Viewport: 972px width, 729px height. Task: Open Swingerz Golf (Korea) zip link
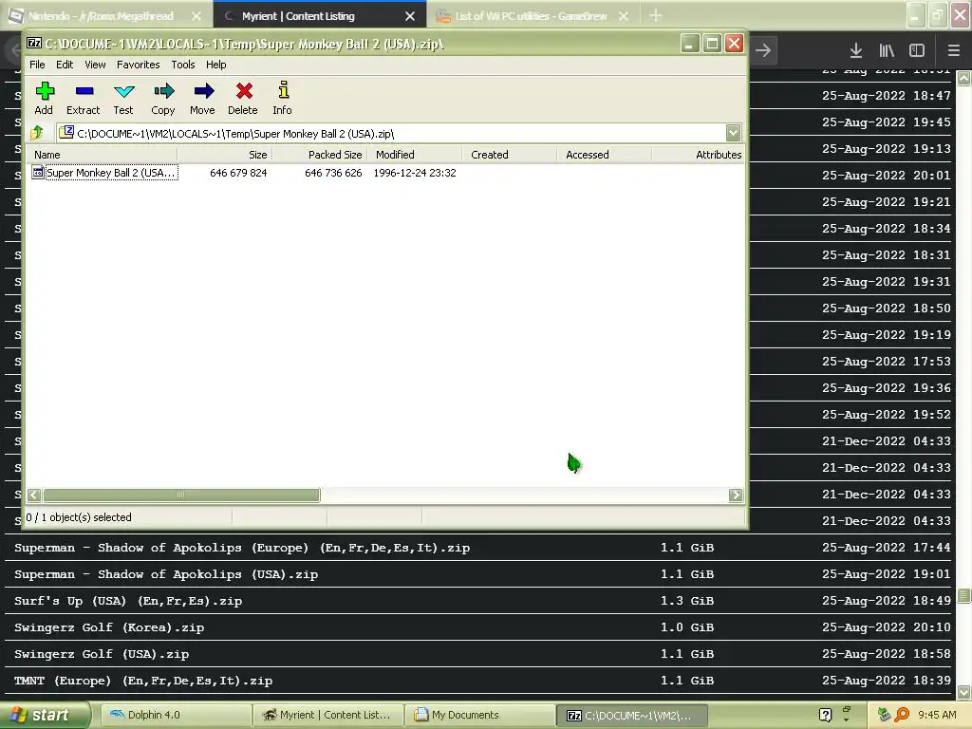click(109, 628)
